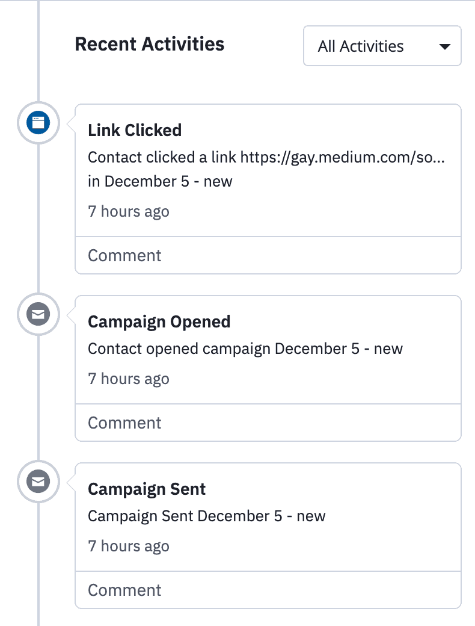Click the envelope icon beside Campaign Opened
The image size is (475, 626).
[x=38, y=314]
